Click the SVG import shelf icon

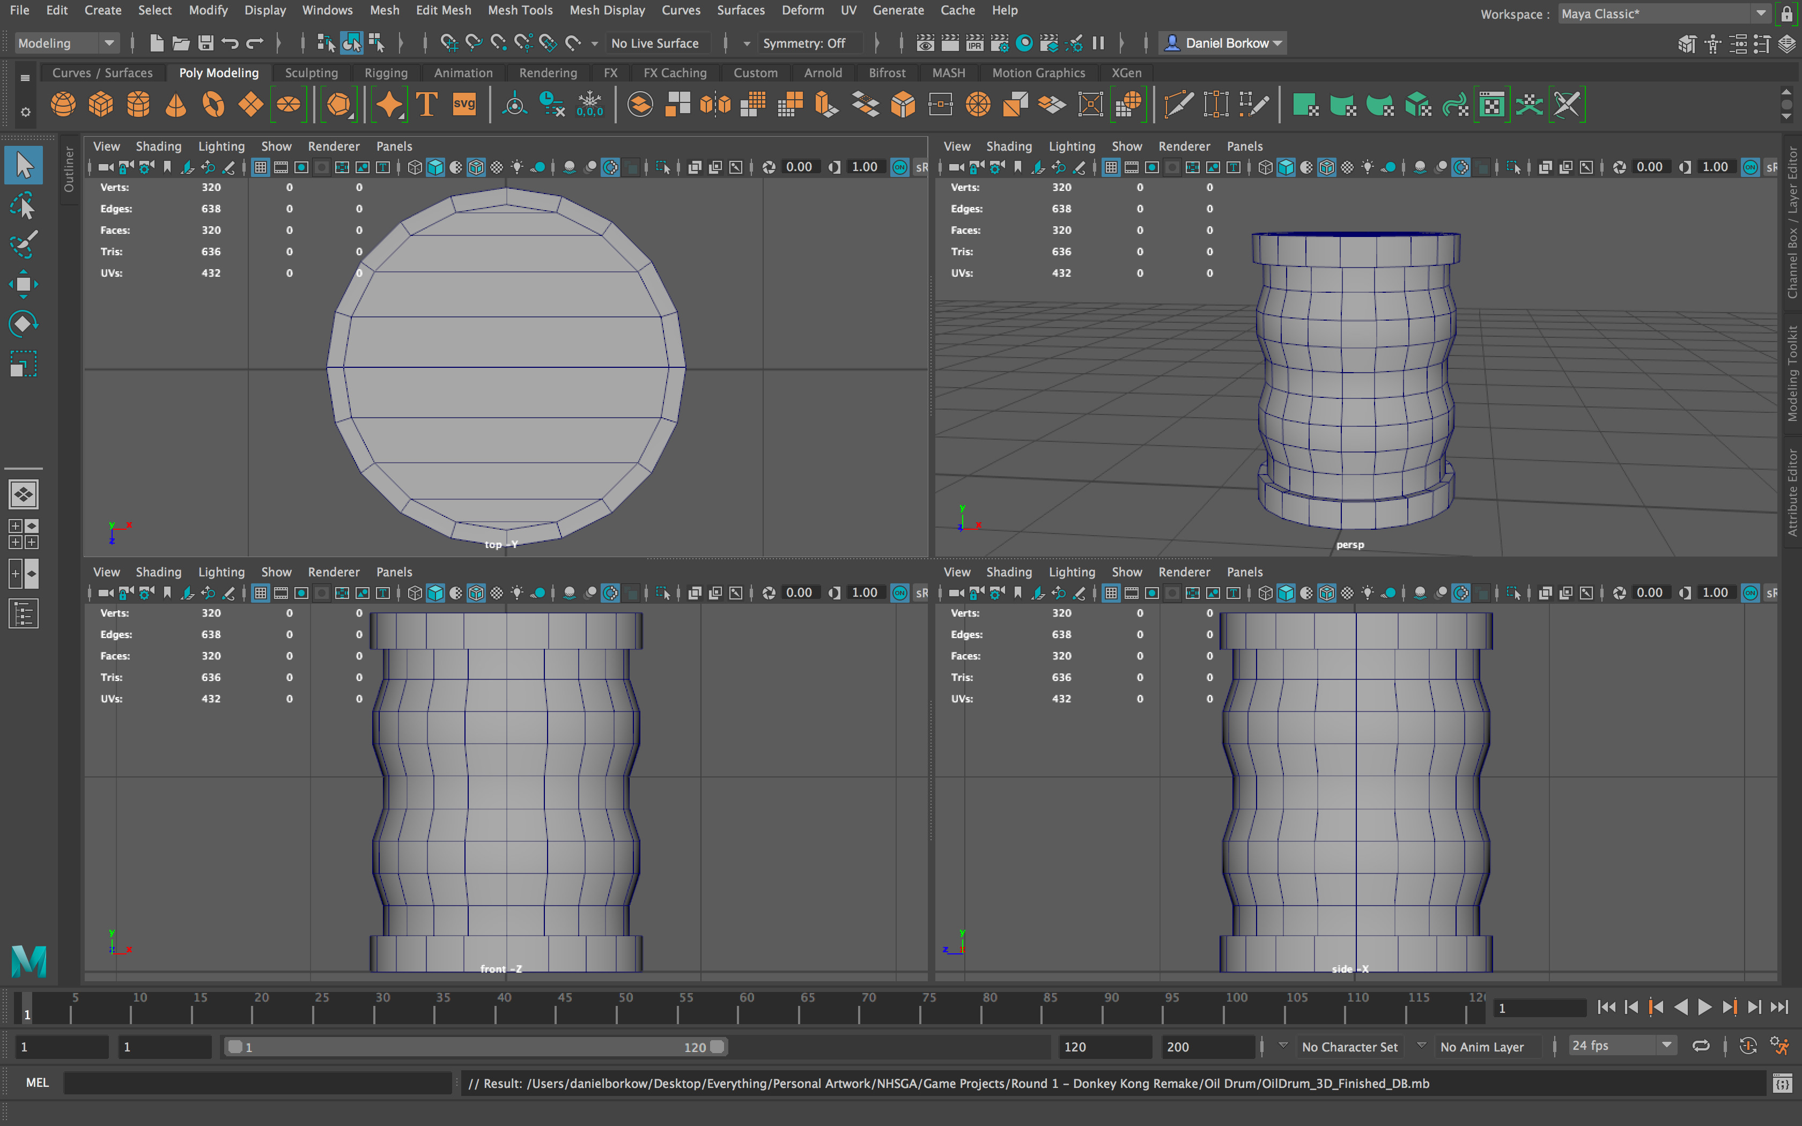464,104
